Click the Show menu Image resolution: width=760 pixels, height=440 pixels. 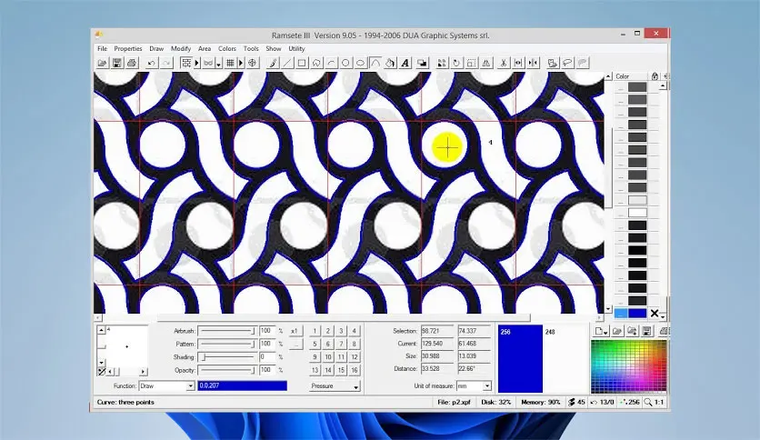point(274,48)
